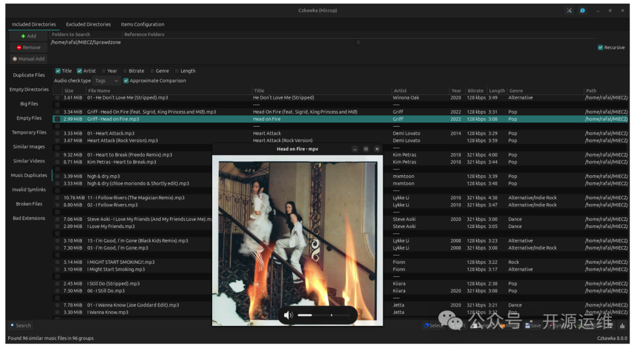Click the Select button in bottom bar
This screenshot has height=347, width=633.
(x=433, y=325)
